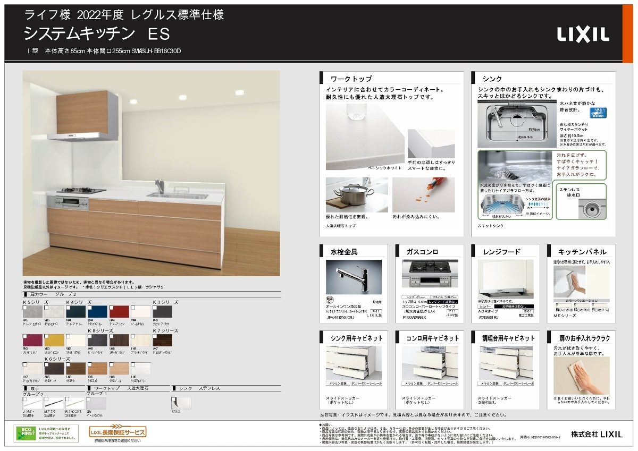Check the deep red K4 swatch box
The image size is (638, 451).
click(112, 308)
